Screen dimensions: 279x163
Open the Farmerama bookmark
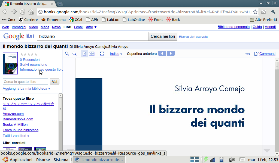pos(53,20)
